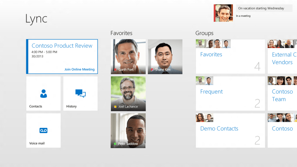Viewport: 297px width, 167px height.
Task: Open the Voice mail tile icon
Action: coord(44,130)
